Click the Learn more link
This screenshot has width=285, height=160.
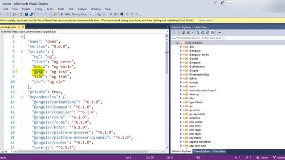(205, 20)
